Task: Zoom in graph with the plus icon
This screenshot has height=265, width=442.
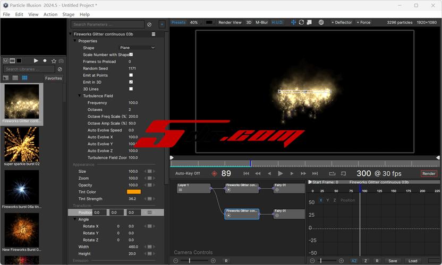Action: click(341, 261)
